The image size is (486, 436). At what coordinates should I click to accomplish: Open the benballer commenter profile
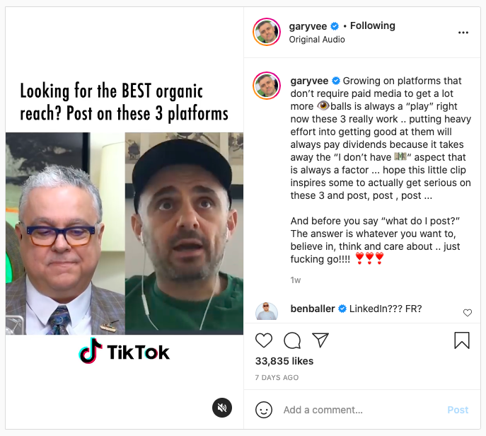(313, 309)
